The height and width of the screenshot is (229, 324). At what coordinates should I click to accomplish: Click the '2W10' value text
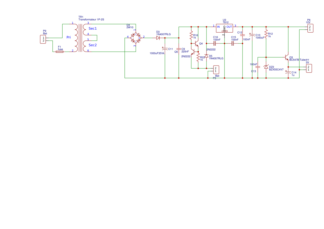[130, 27]
